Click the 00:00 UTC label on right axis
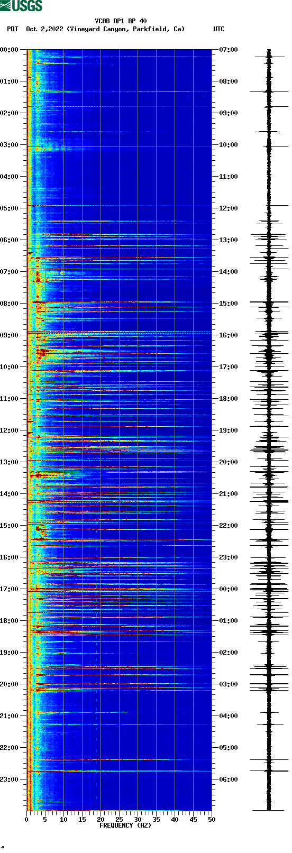 tap(229, 589)
